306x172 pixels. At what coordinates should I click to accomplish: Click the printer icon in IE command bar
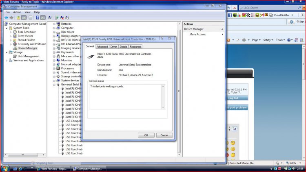pos(244,40)
